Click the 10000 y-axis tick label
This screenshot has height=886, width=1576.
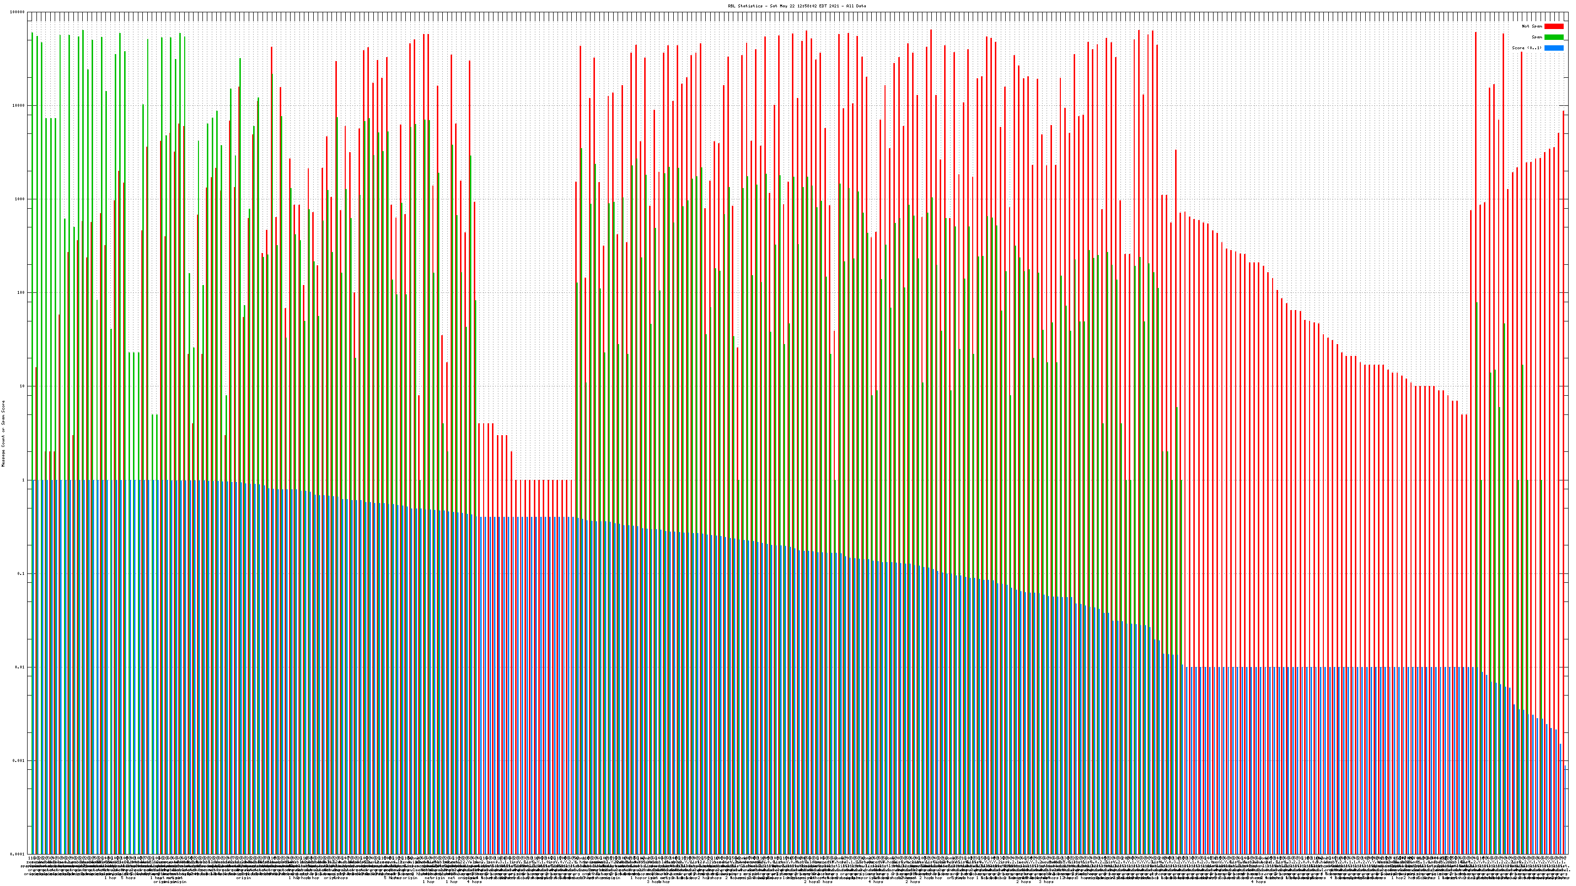point(19,106)
